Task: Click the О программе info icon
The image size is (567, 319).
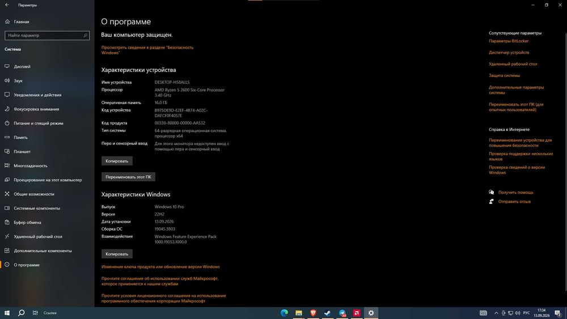Action: (x=7, y=265)
